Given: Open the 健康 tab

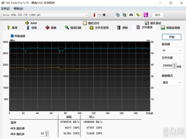Looking at the screenshot, I should 51,28.
